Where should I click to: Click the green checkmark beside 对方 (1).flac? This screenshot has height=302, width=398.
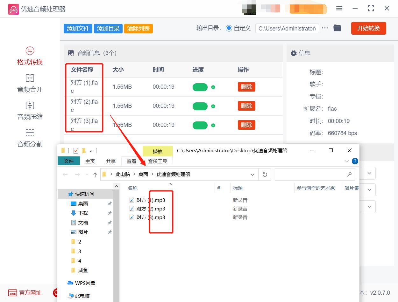(213, 87)
